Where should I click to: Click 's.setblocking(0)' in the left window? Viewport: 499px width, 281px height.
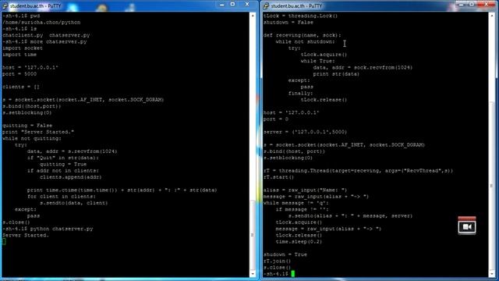[27, 112]
